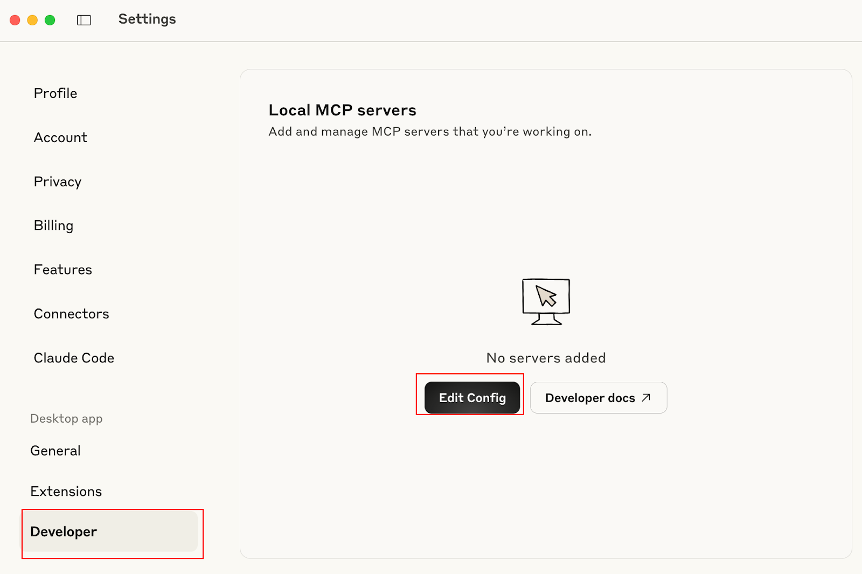Click the 'No servers added' text

[546, 358]
